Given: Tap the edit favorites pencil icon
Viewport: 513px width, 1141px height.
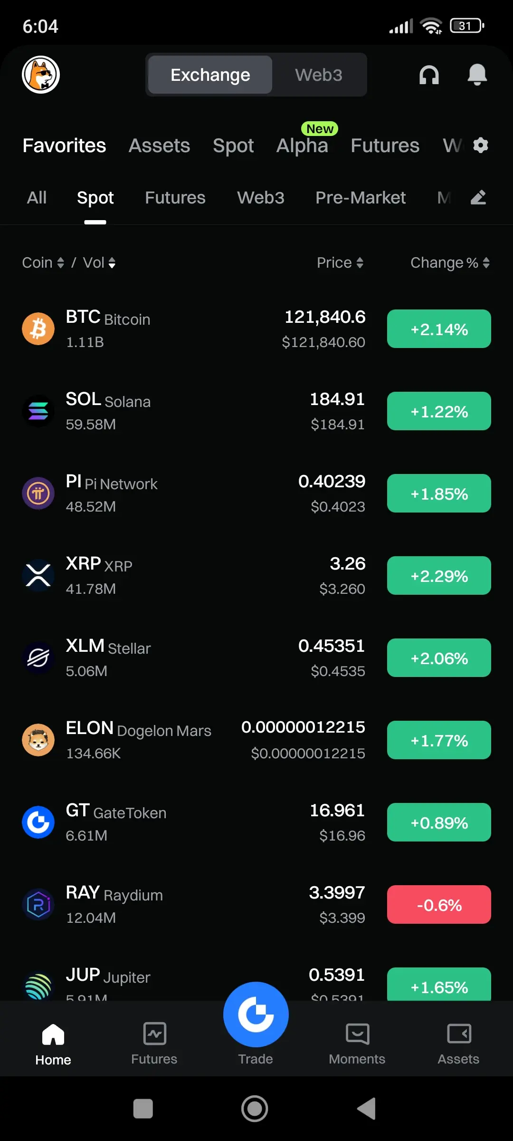Looking at the screenshot, I should tap(478, 197).
